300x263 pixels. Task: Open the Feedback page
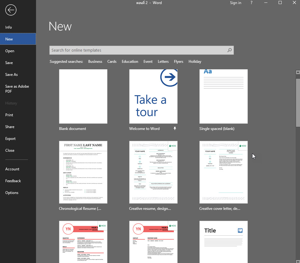[18, 181]
